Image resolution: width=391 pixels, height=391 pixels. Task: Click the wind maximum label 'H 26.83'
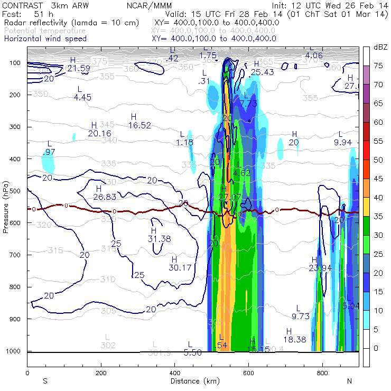pos(105,193)
